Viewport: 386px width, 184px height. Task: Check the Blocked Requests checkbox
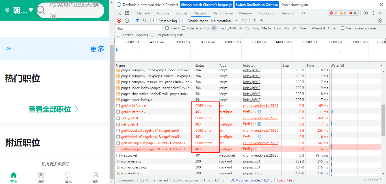118,35
